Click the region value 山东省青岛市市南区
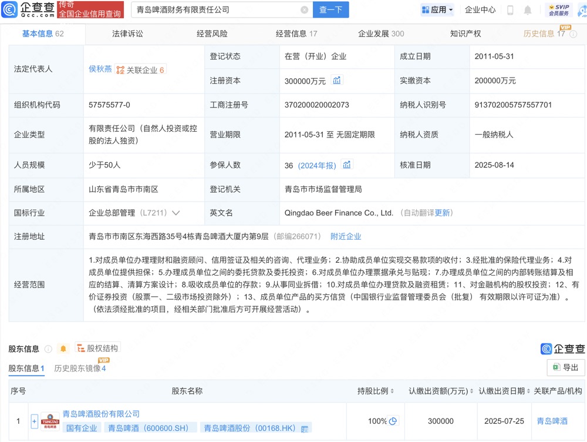Screen dimensions: 587x442 coord(123,189)
